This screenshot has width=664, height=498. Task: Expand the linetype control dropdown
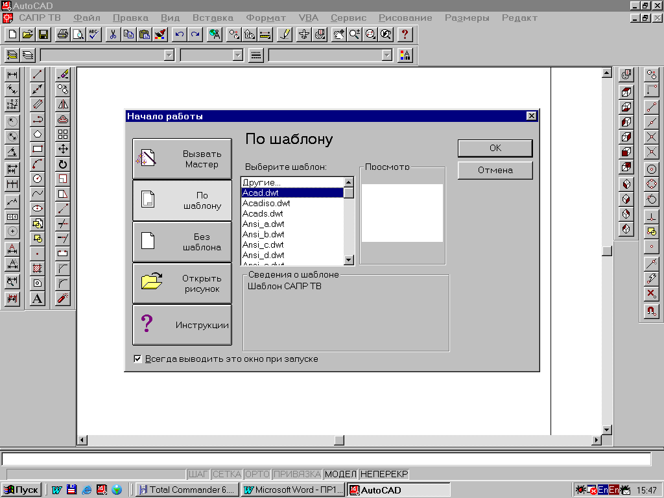[387, 55]
